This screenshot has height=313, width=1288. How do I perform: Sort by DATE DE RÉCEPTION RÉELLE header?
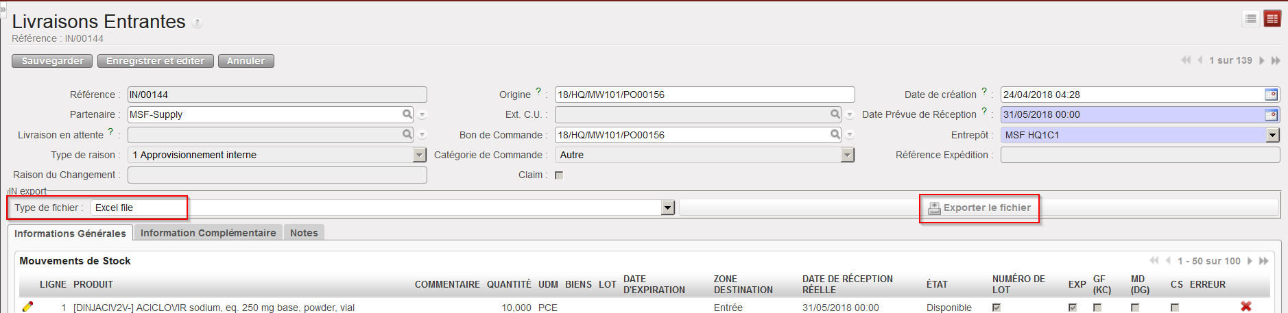(x=848, y=284)
